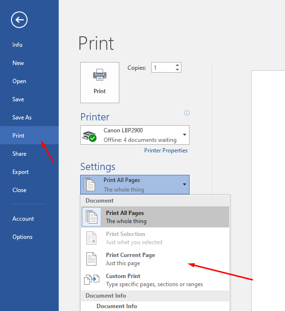Open Word Options
Image resolution: width=285 pixels, height=311 pixels.
pos(22,237)
